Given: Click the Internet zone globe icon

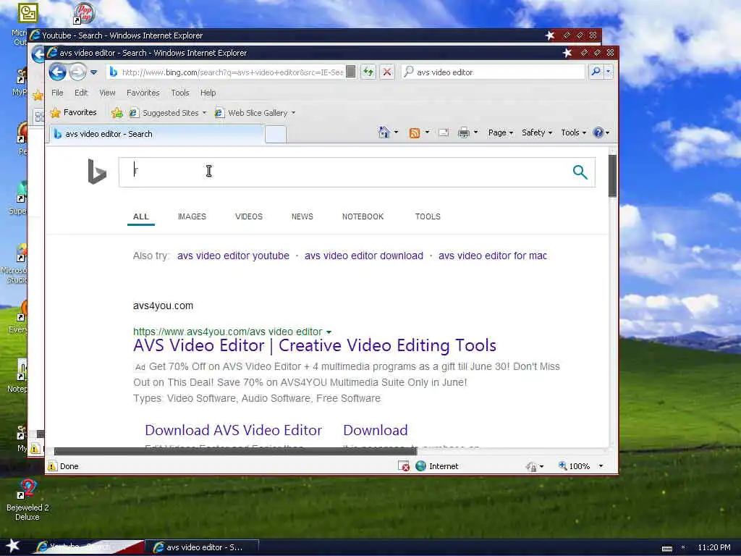Looking at the screenshot, I should tap(420, 466).
